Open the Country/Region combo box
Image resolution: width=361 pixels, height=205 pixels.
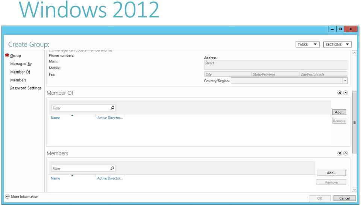click(289, 81)
